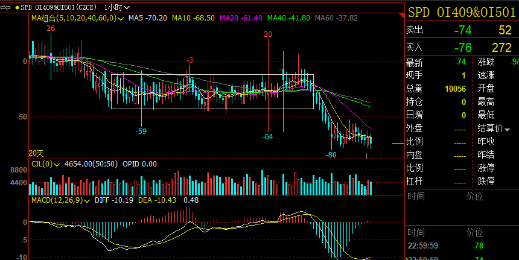Select the white rectangle drawn on chart
Image resolution: width=519 pixels, height=260 pixels.
tap(211, 75)
